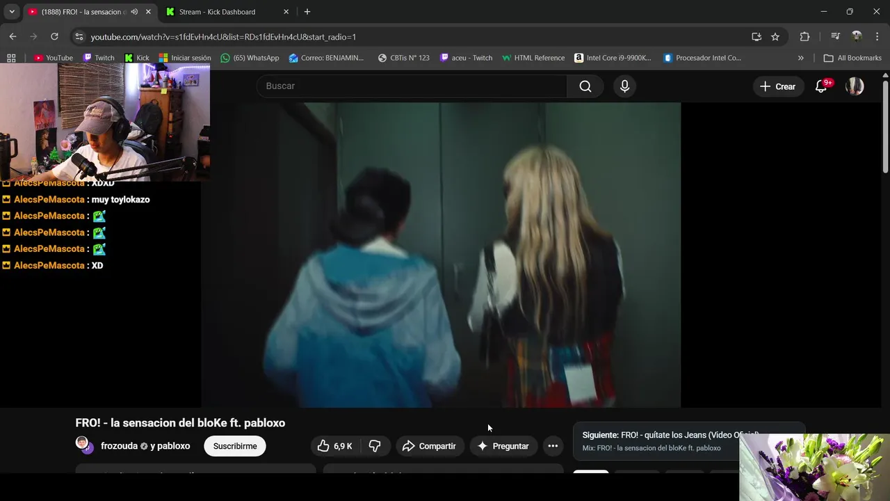
Task: View site information icon in address bar
Action: pos(79,37)
